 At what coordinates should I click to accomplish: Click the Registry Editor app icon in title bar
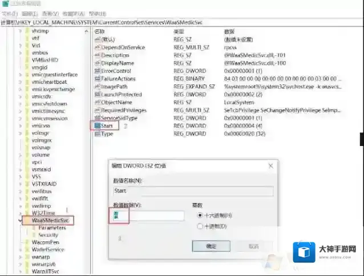tap(6, 3)
